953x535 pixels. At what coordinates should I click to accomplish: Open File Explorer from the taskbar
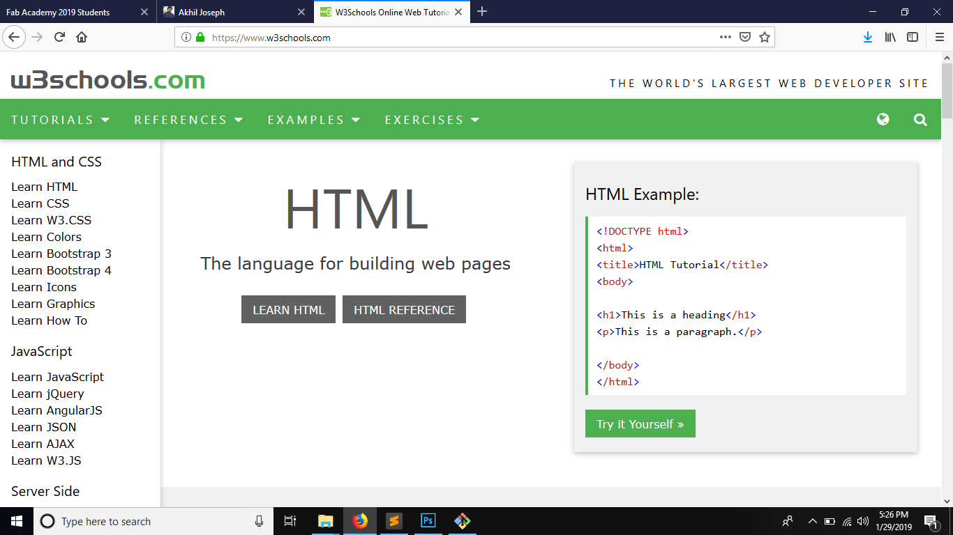pos(326,521)
